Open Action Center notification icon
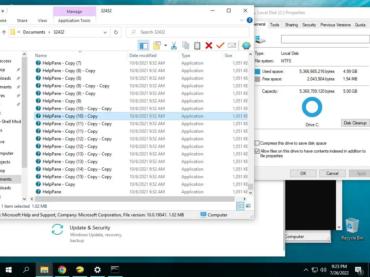370x277 pixels. (x=359, y=270)
